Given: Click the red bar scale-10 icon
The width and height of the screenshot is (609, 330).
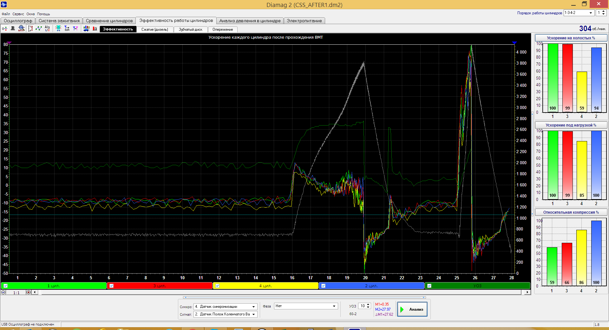Looking at the screenshot, I should [x=95, y=29].
